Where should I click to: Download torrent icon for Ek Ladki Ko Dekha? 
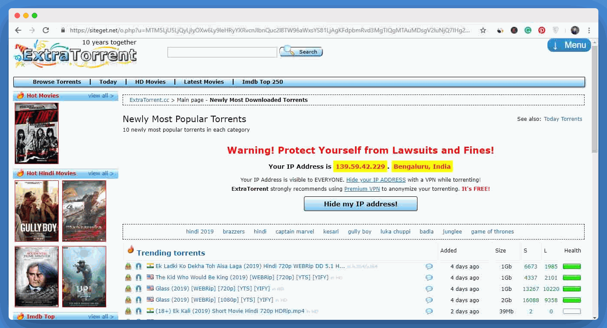pyautogui.click(x=128, y=266)
